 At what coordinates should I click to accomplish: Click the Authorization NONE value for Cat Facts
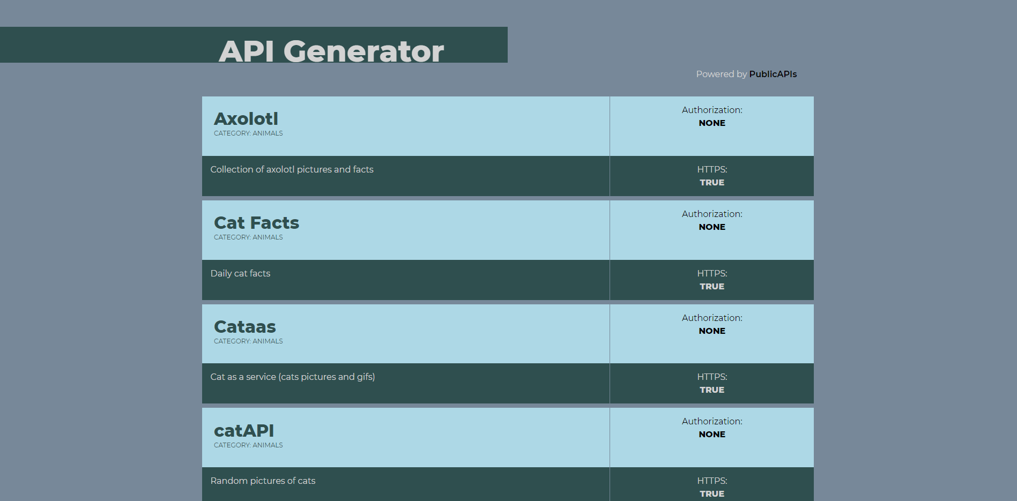pos(712,227)
